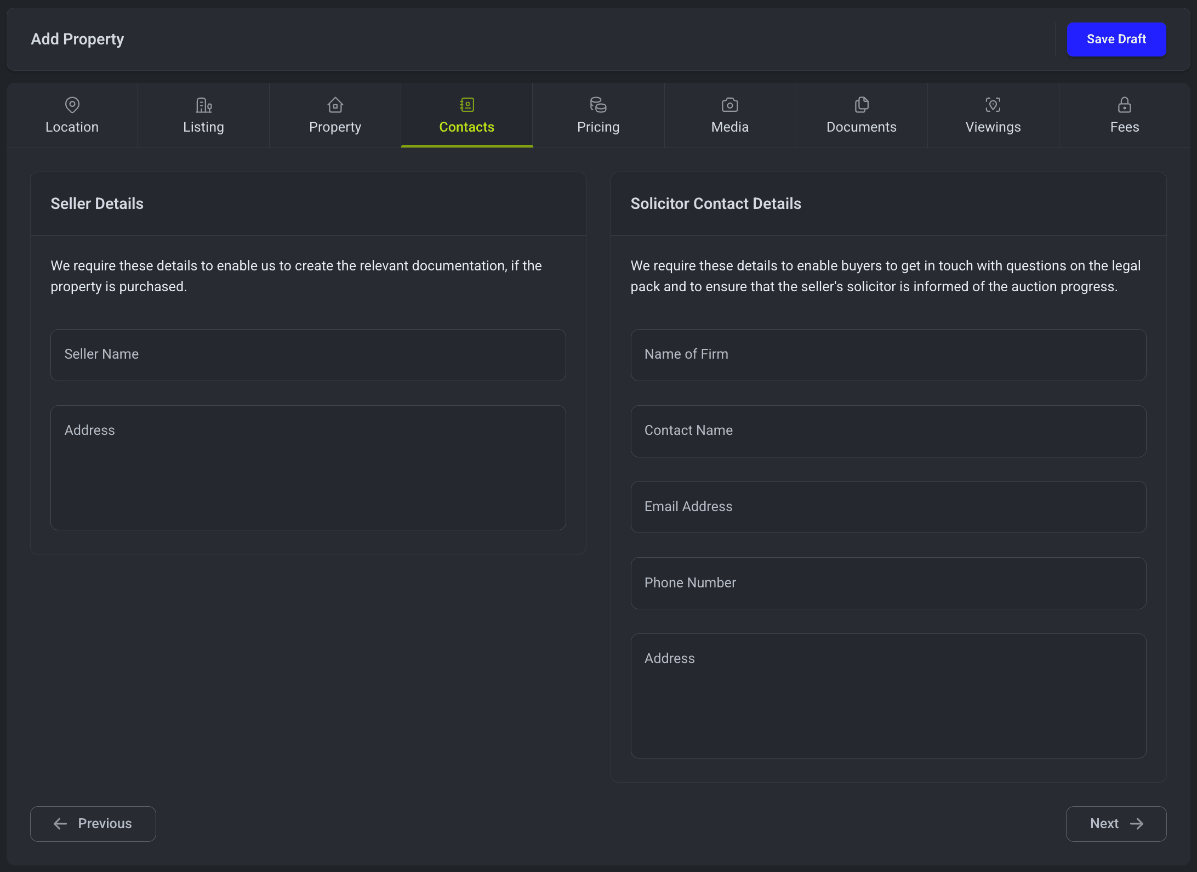Viewport: 1197px width, 872px height.
Task: Click the Property house icon
Action: (x=335, y=104)
